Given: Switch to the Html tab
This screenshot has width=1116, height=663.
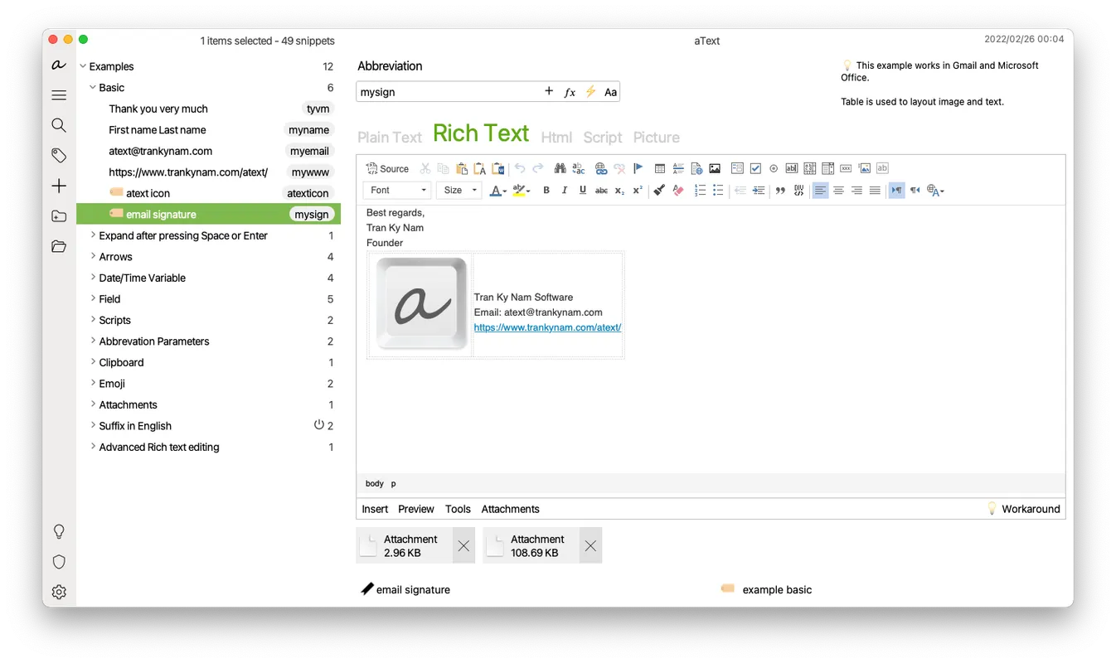Looking at the screenshot, I should pyautogui.click(x=556, y=137).
